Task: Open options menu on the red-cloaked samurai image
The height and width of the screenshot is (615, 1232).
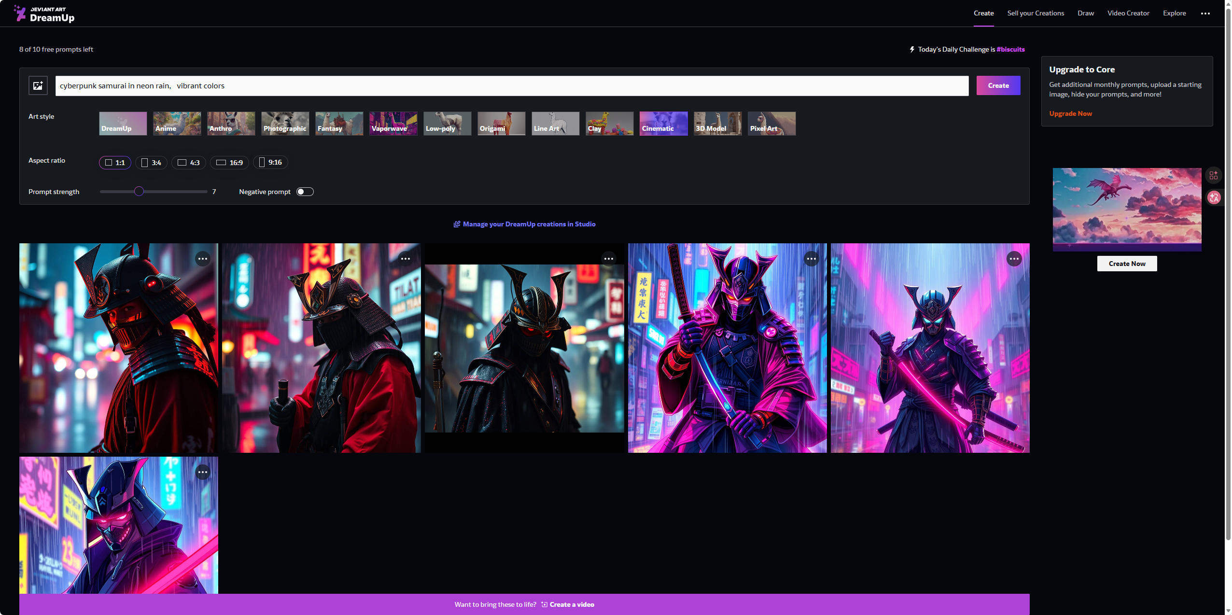Action: pos(406,259)
